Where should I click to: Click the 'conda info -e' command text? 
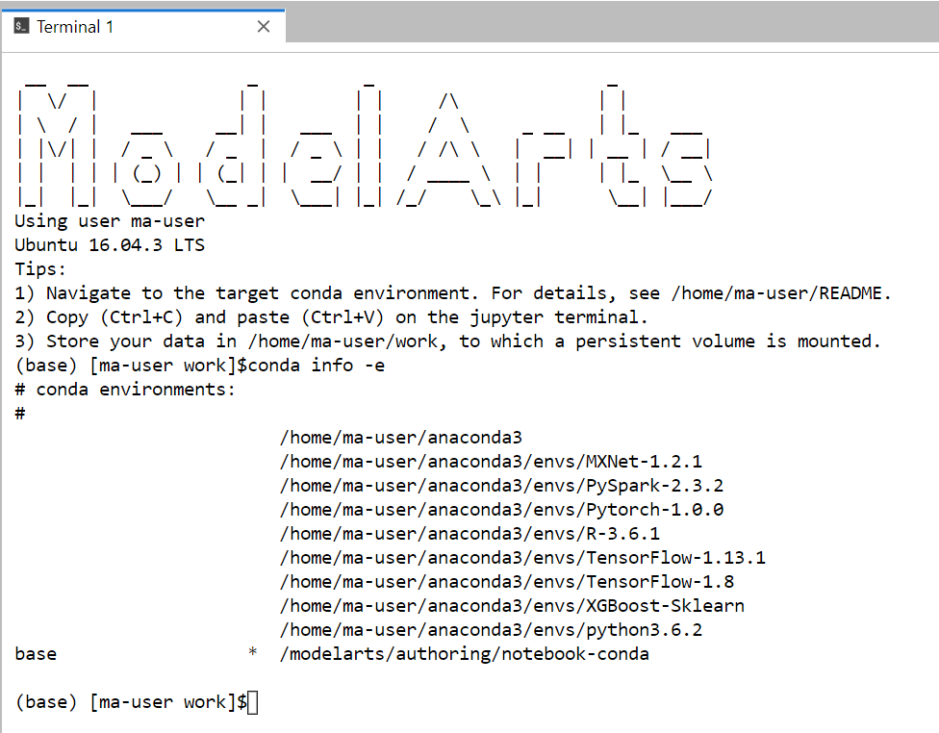pos(317,366)
